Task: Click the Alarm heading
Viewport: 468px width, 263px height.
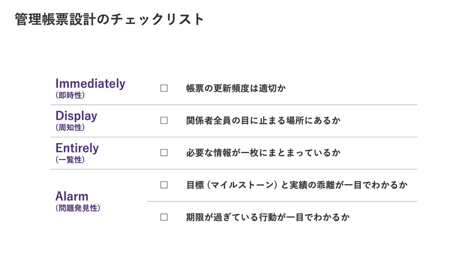Action: point(72,196)
